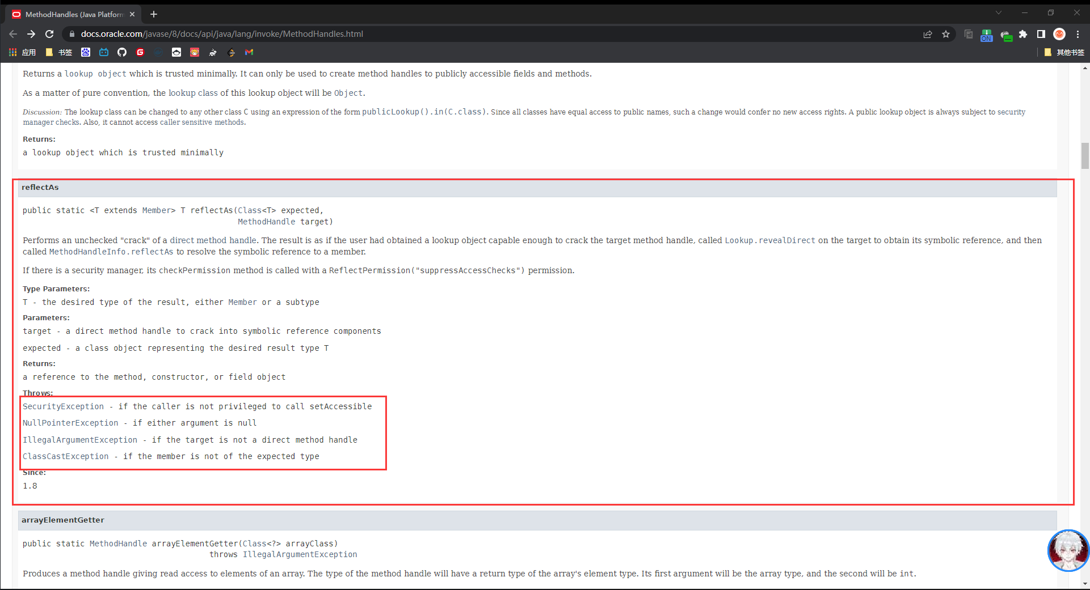This screenshot has height=590, width=1090.
Task: Open Chrome's three-dot menu
Action: click(1078, 34)
